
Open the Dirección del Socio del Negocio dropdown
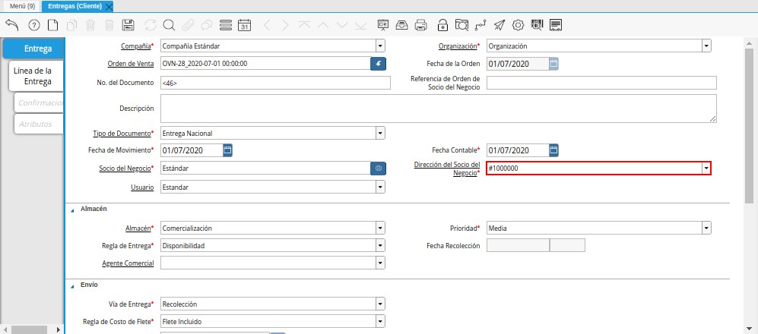click(x=706, y=168)
